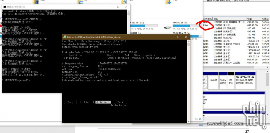Click TestDisk scrollbar up arrow
Screen dimensions: 270x133
click(x=188, y=41)
